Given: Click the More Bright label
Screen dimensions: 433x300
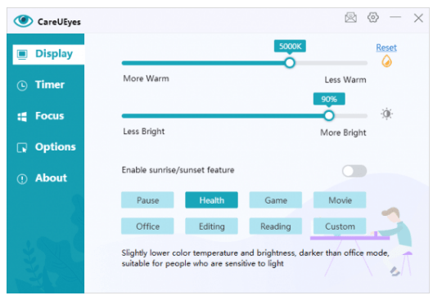Looking at the screenshot, I should coord(343,132).
